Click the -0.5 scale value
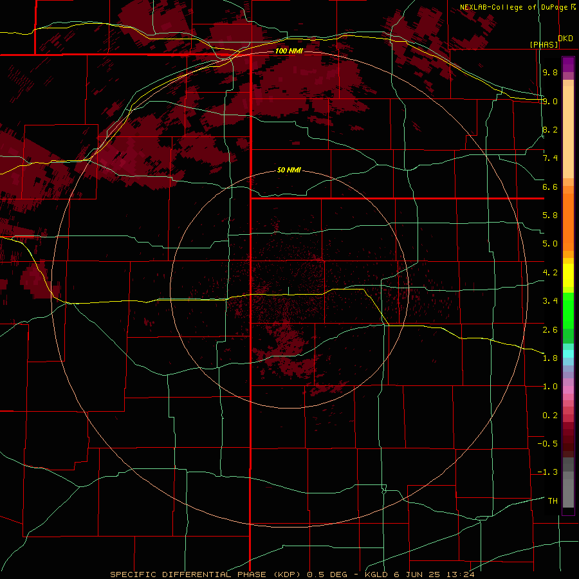This screenshot has height=579, width=579. 547,444
